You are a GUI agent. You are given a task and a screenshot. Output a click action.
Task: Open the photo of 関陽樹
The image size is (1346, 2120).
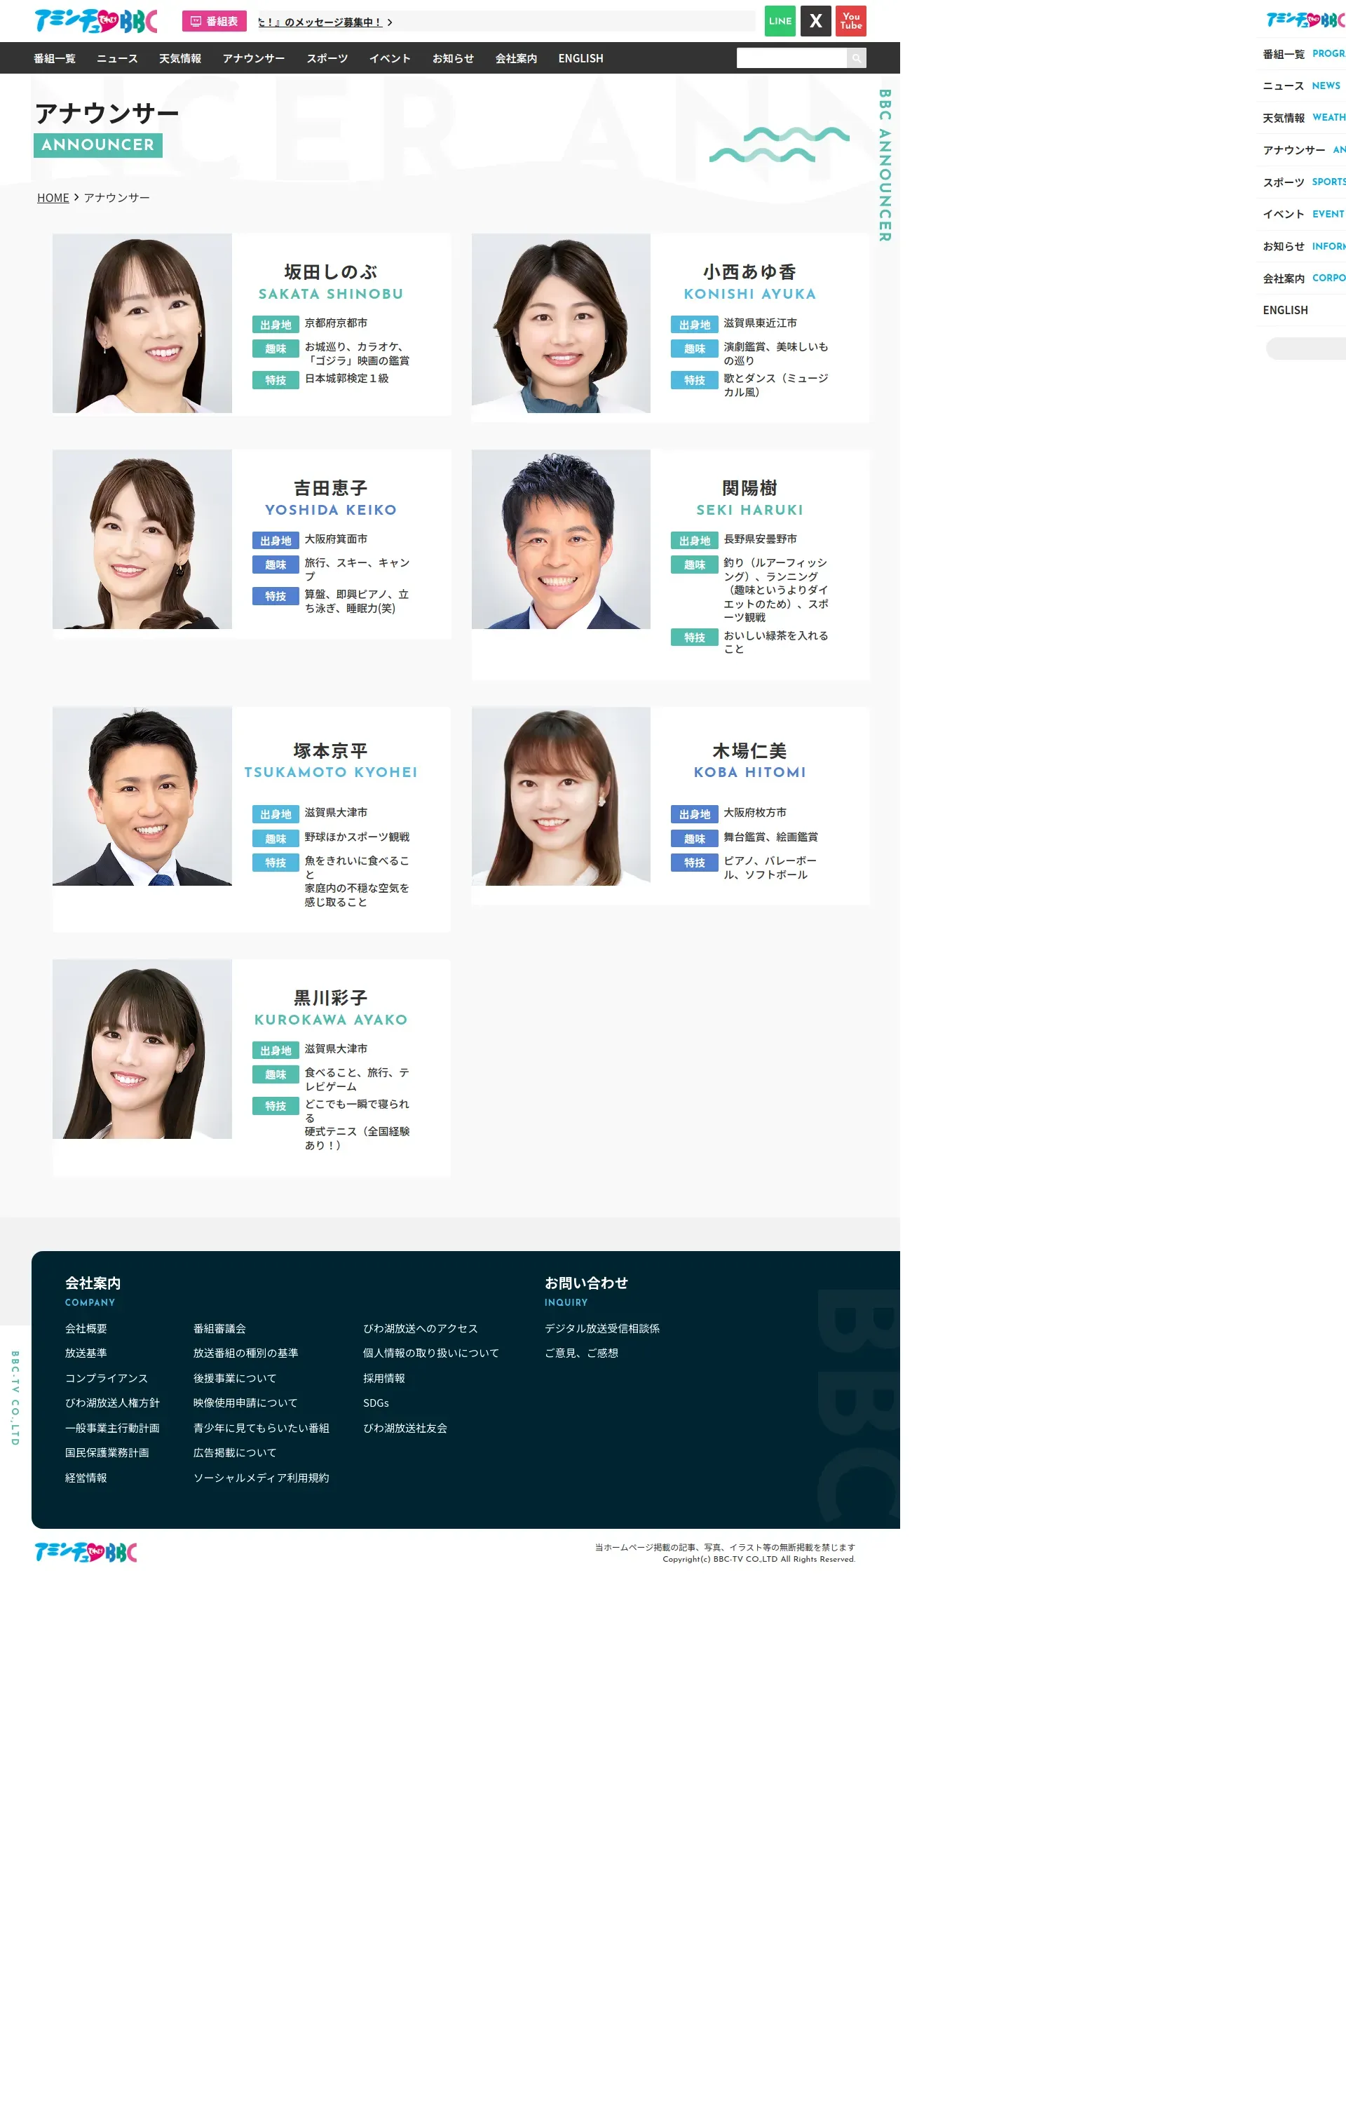pyautogui.click(x=561, y=539)
